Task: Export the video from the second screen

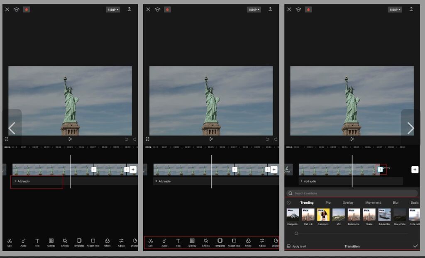Action: pyautogui.click(x=270, y=9)
